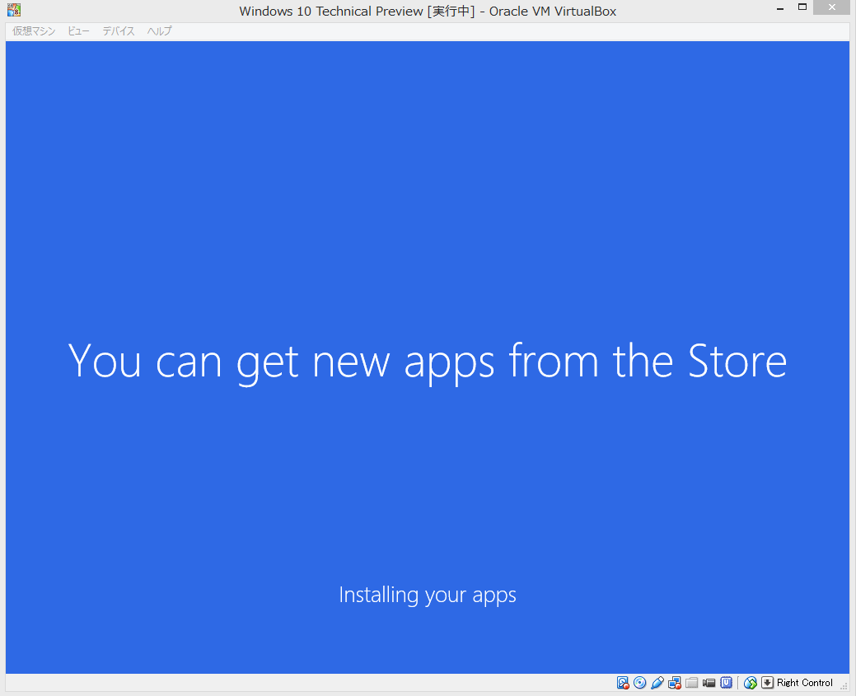Click the shared folders status icon
Viewport: 856px width, 696px height.
point(692,682)
